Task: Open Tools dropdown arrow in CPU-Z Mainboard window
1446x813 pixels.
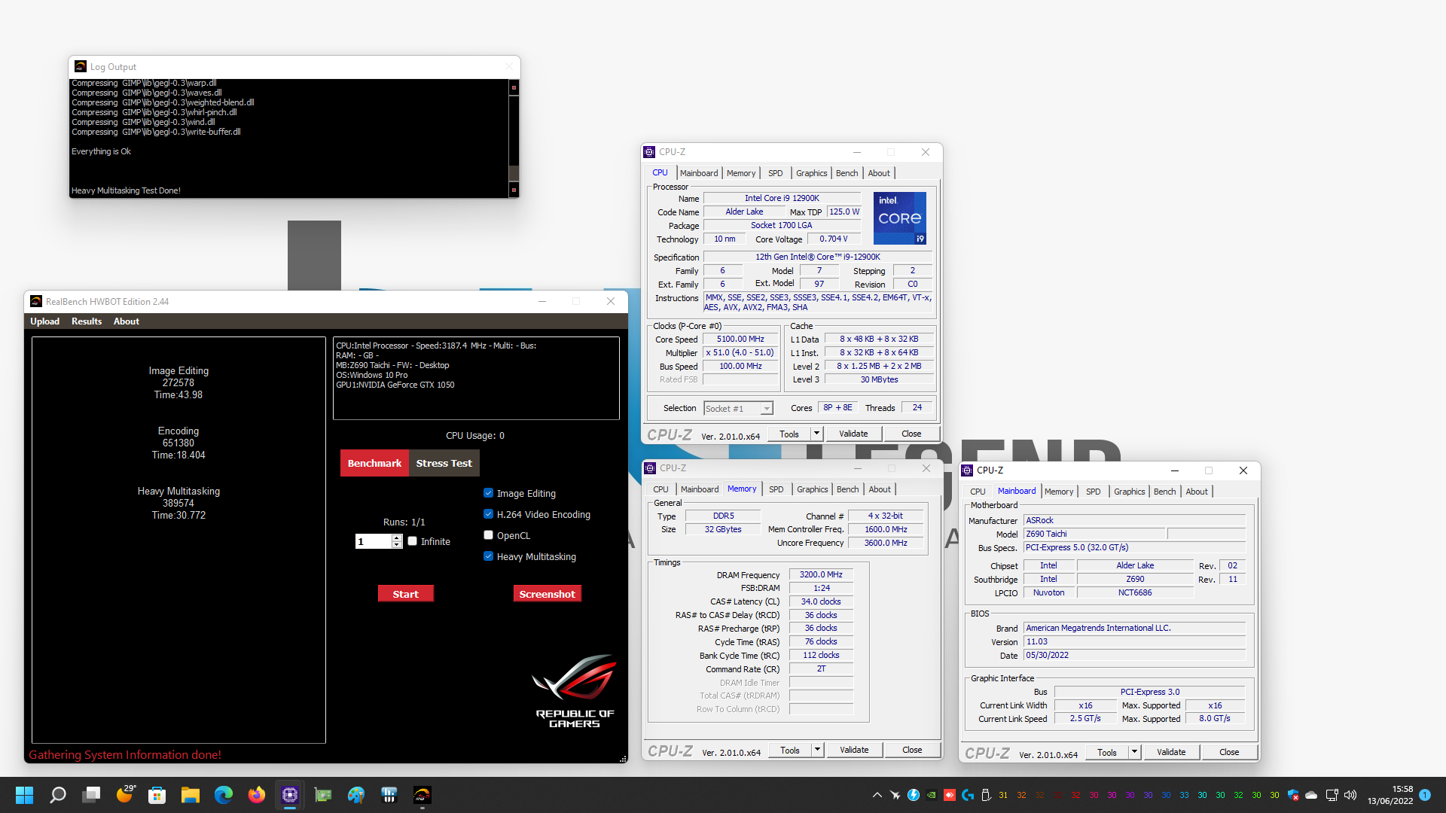Action: [1134, 752]
